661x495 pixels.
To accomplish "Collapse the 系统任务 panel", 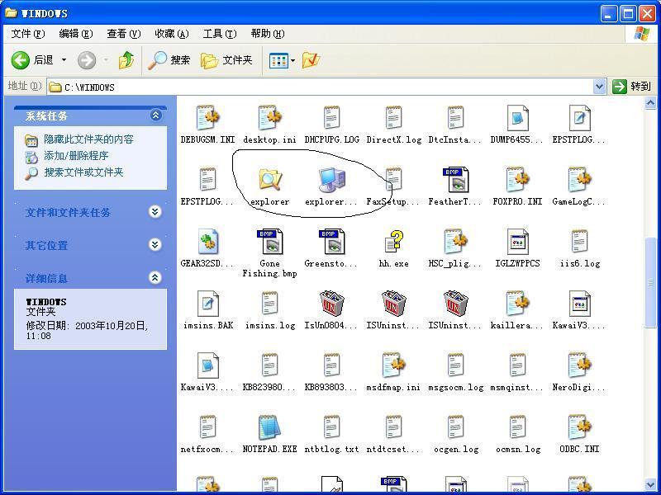I will pos(155,115).
